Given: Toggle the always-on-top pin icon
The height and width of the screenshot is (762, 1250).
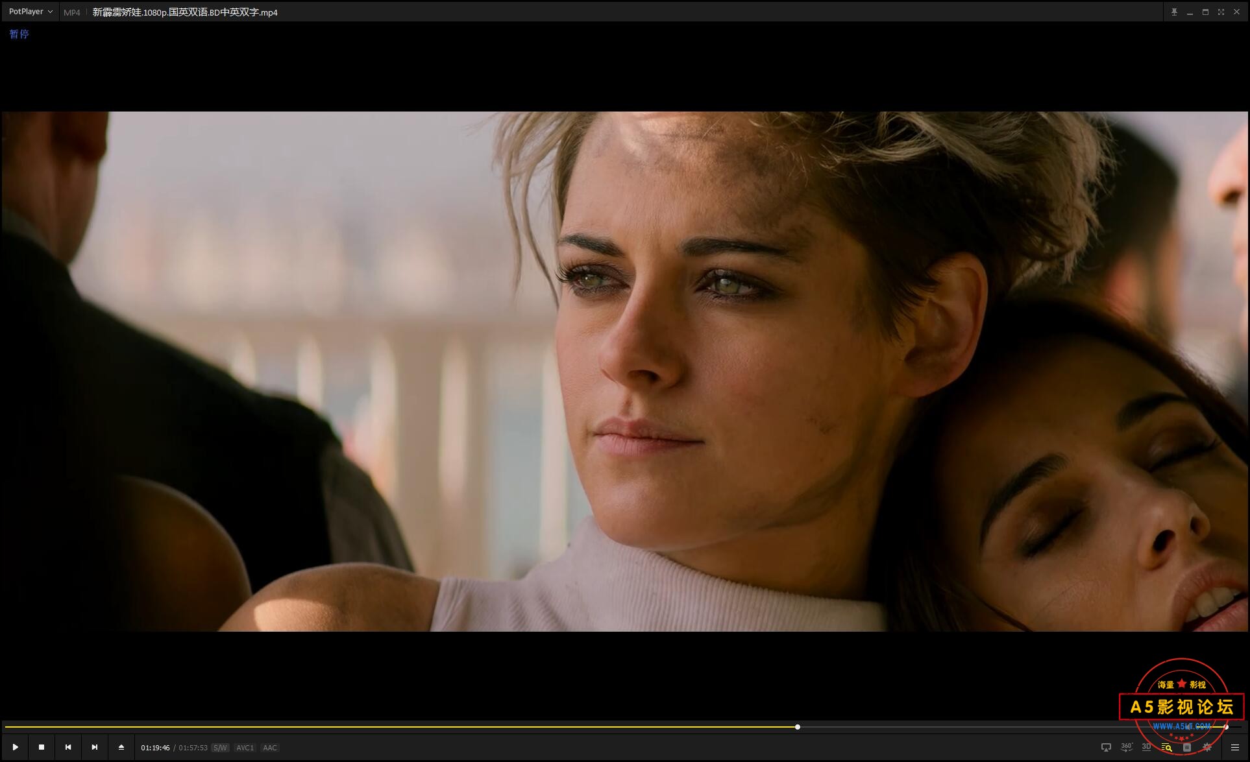Looking at the screenshot, I should [x=1174, y=12].
